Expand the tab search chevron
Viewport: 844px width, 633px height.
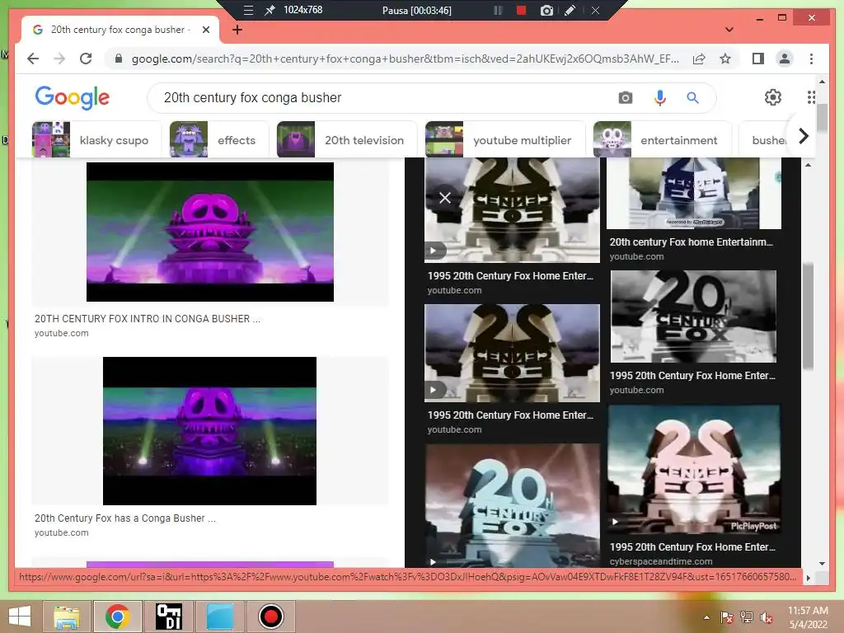coord(729,30)
